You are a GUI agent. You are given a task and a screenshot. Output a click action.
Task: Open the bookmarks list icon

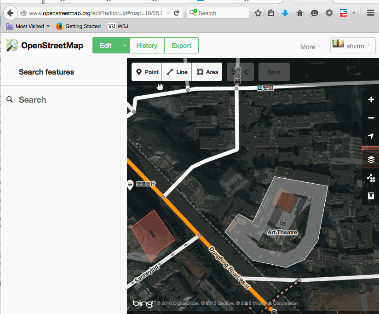tap(271, 13)
